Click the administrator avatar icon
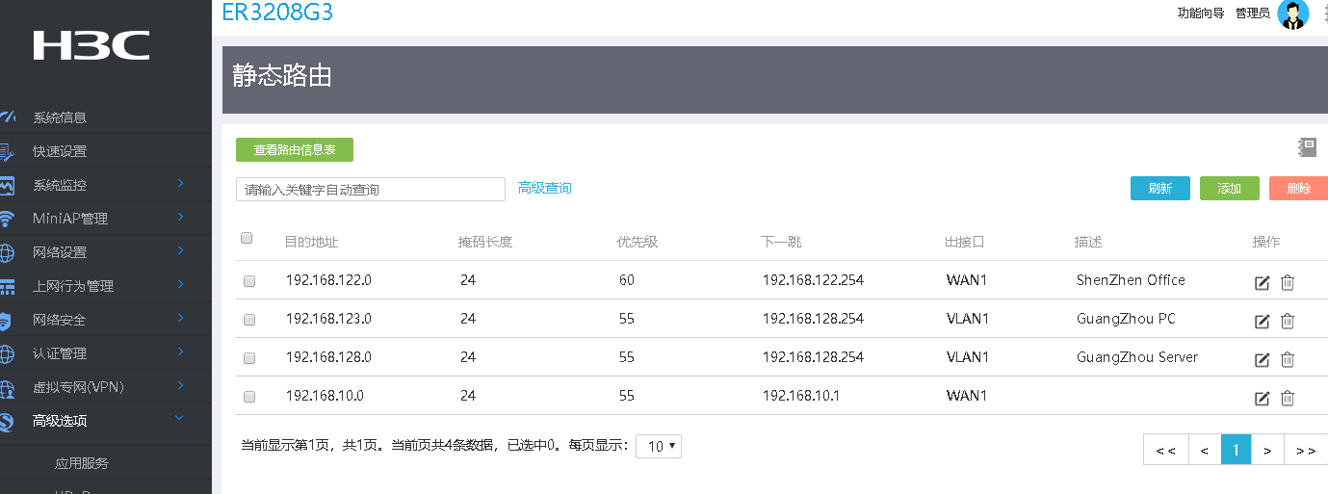This screenshot has height=494, width=1328. click(1292, 14)
